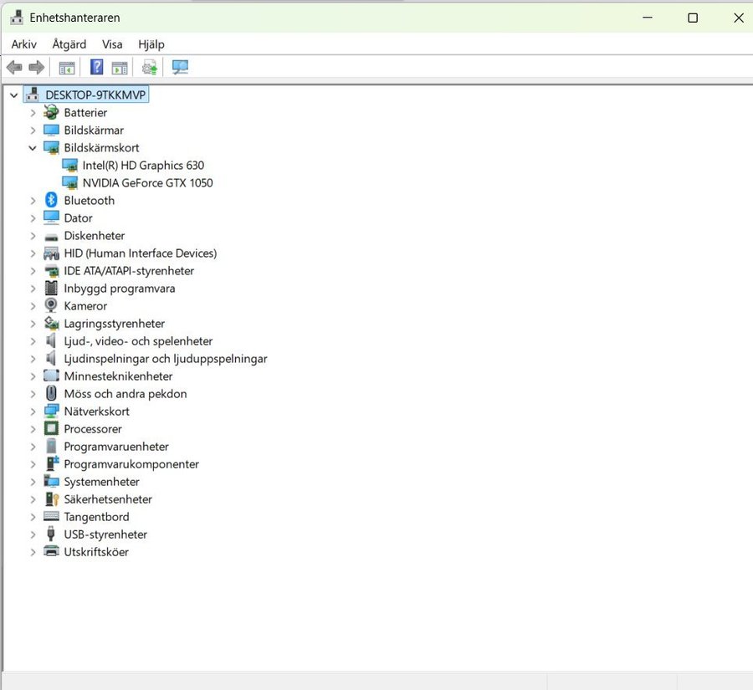Click the Back arrow toolbar icon

pyautogui.click(x=14, y=67)
